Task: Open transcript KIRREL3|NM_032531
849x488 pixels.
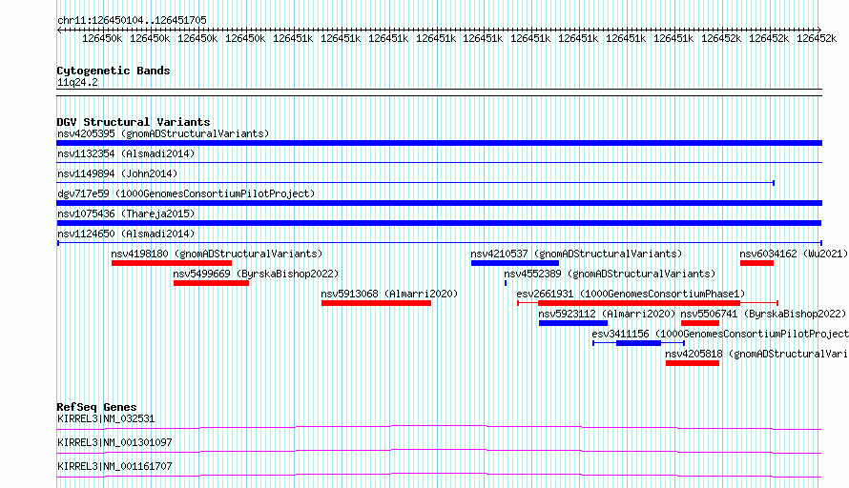Action: pos(106,418)
